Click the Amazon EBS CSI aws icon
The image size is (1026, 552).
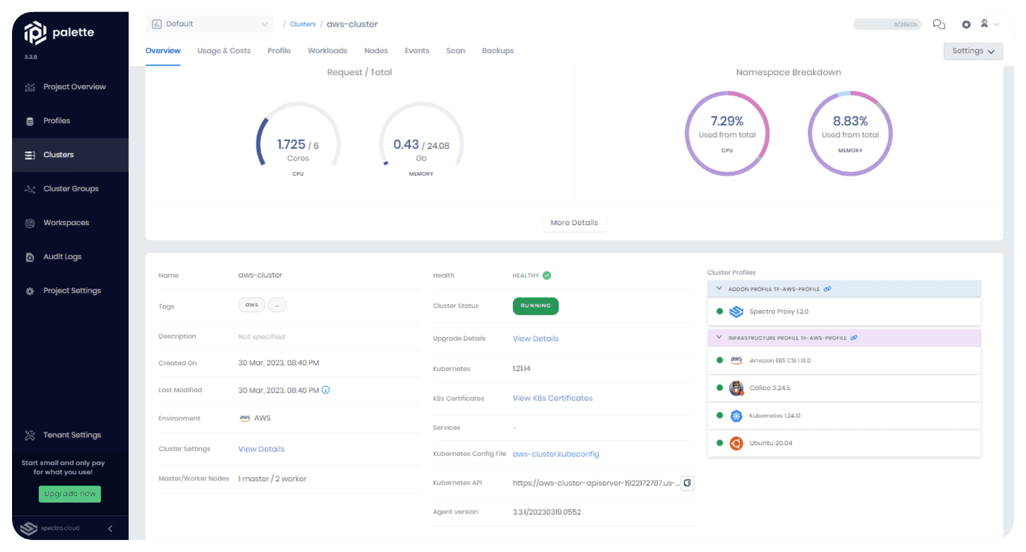tap(736, 360)
